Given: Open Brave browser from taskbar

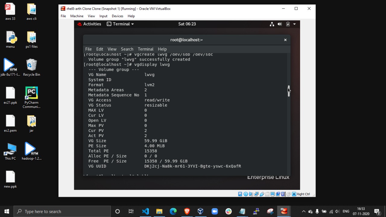Looking at the screenshot, I should [187, 211].
